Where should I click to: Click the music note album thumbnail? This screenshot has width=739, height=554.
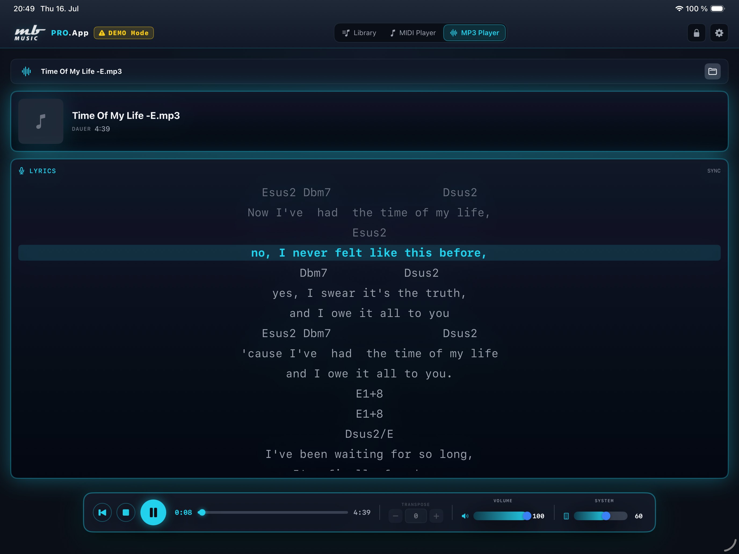point(41,121)
